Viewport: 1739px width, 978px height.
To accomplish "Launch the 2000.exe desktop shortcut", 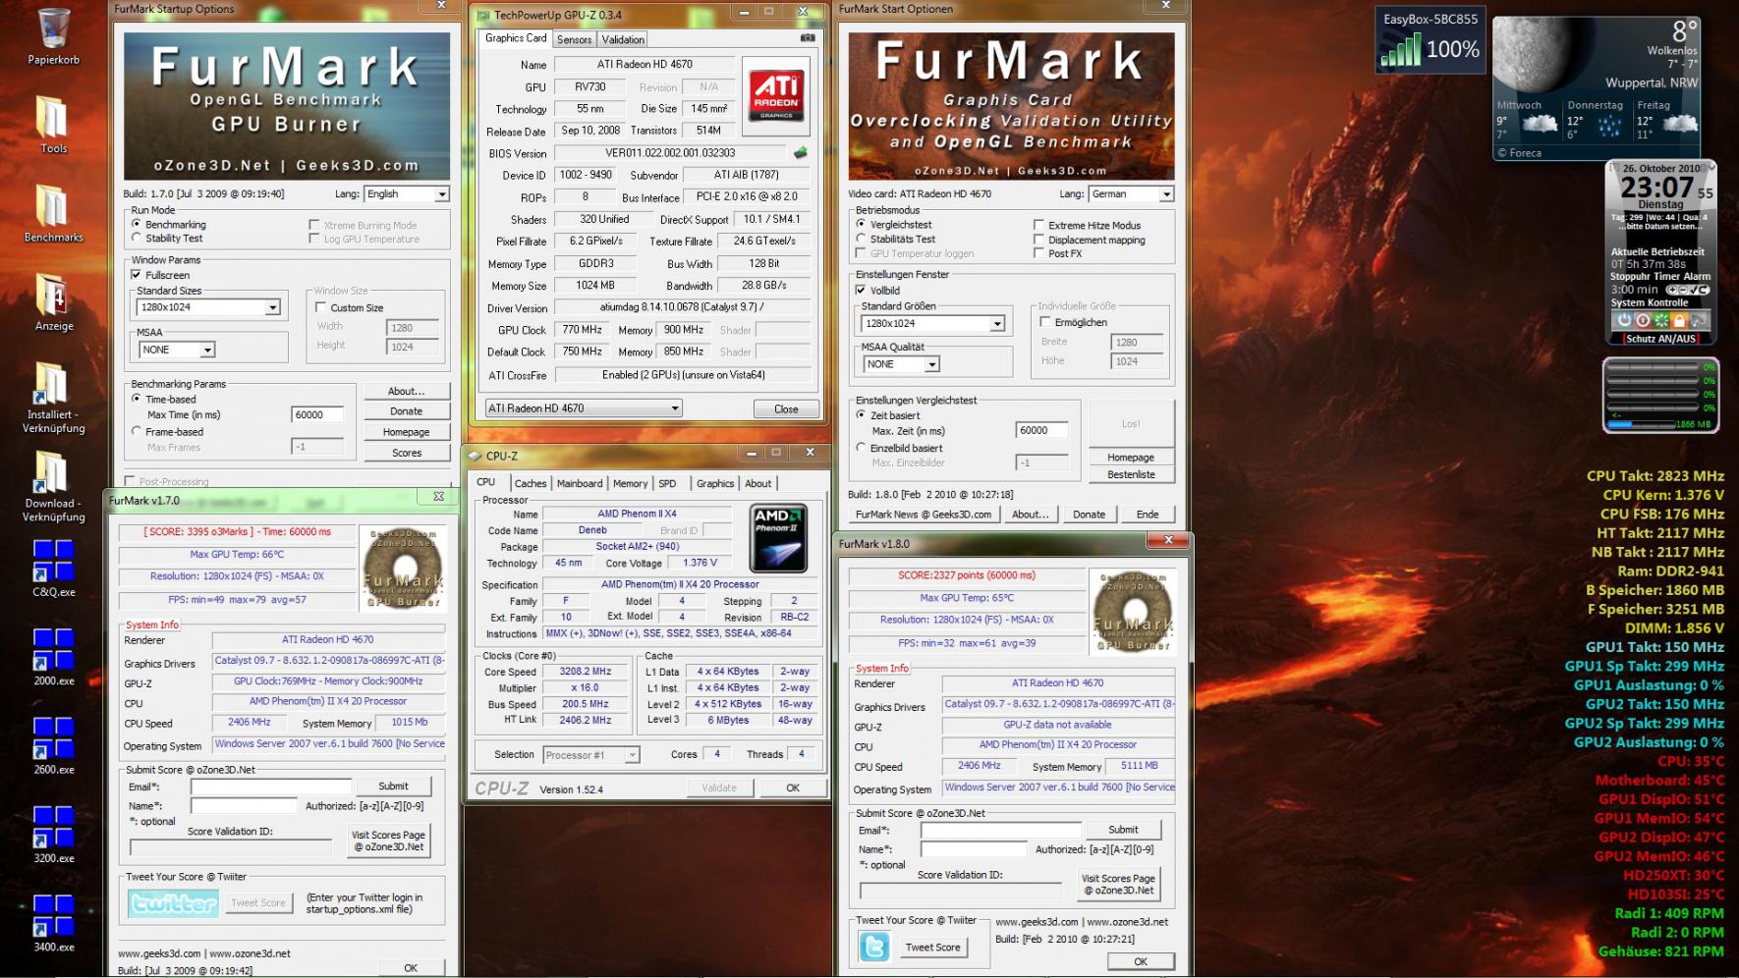I will tap(53, 657).
